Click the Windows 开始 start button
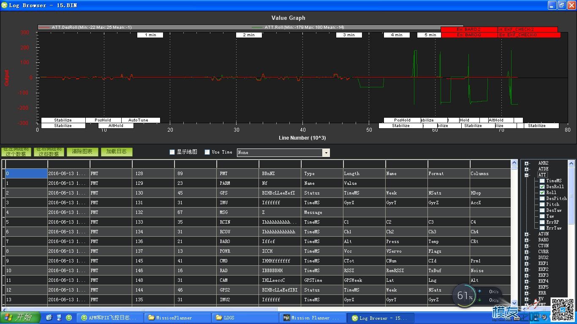577x324 pixels. tap(20, 318)
